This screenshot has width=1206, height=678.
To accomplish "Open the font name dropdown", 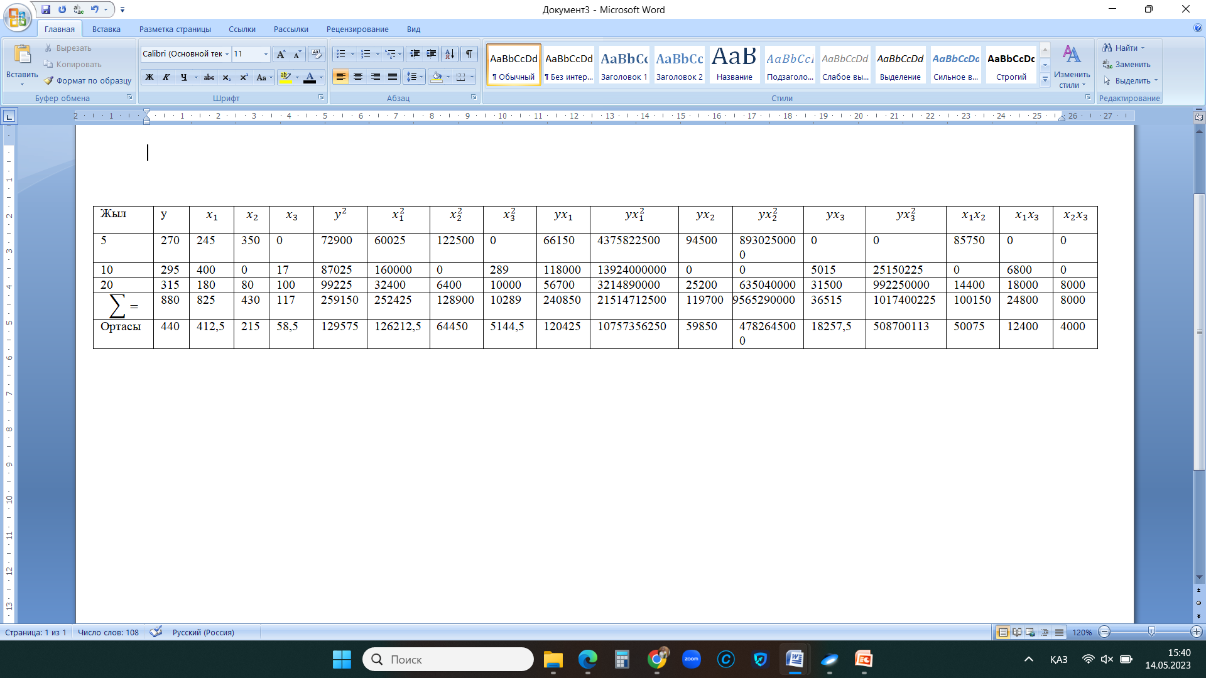I will [227, 54].
